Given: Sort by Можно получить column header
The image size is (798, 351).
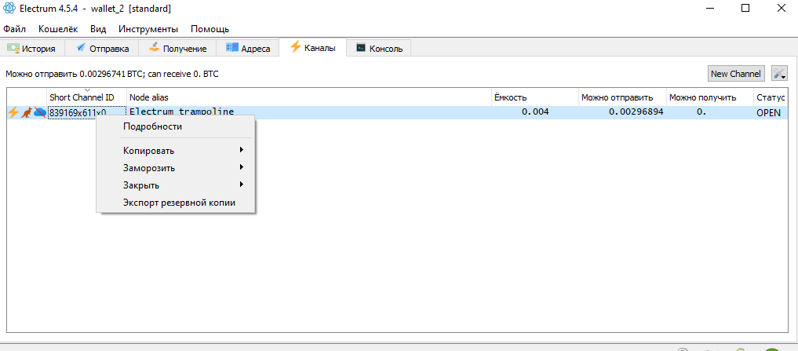Looking at the screenshot, I should (x=710, y=97).
